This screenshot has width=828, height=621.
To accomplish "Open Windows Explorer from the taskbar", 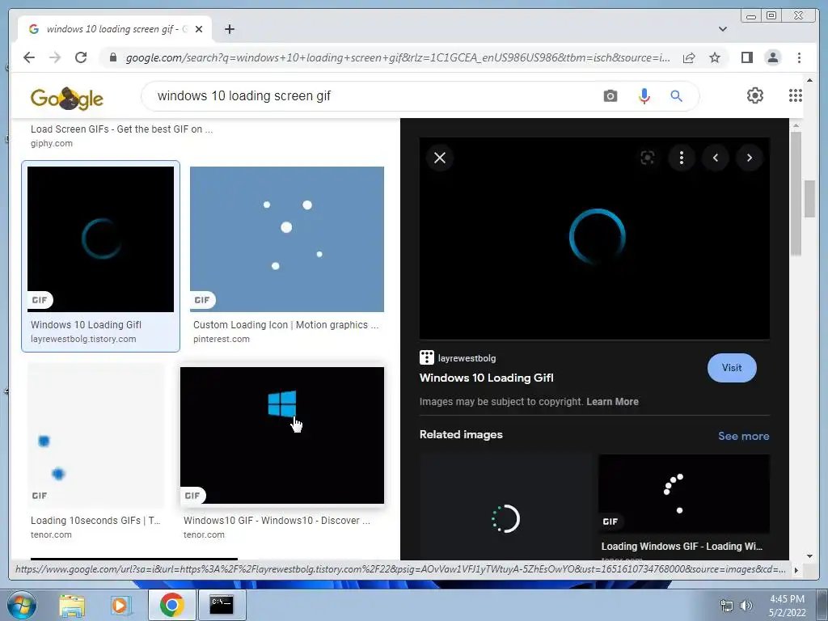I will 72,605.
